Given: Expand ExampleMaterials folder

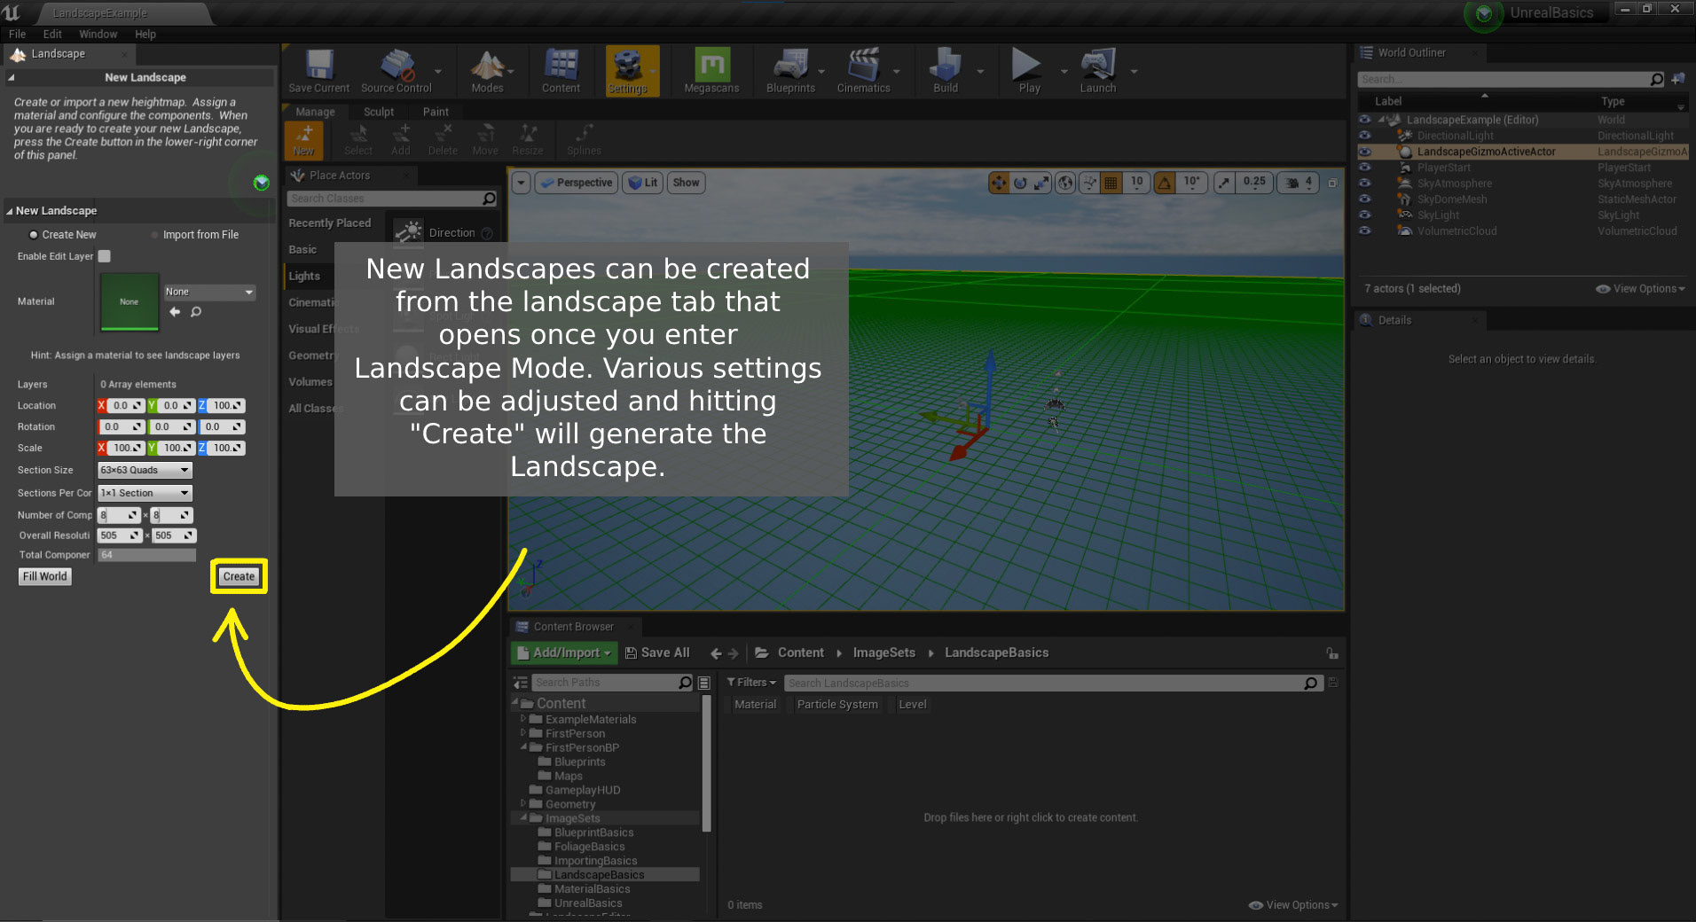Looking at the screenshot, I should 523,719.
